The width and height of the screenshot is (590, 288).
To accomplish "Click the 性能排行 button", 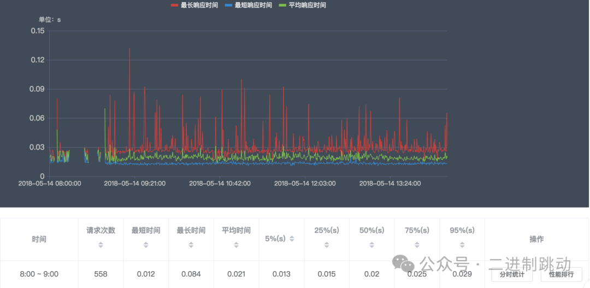I will click(561, 274).
